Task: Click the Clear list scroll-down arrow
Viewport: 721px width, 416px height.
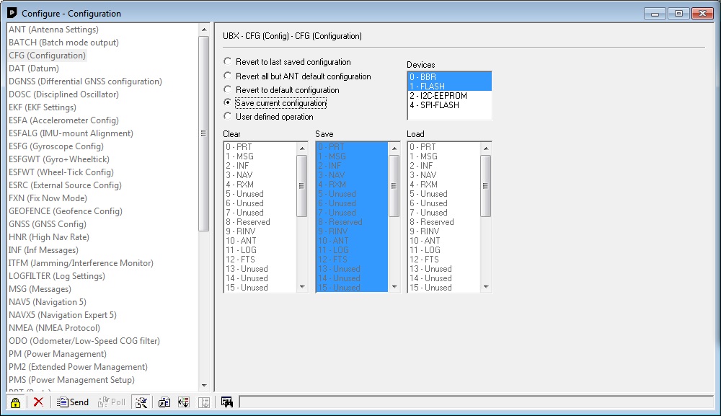Action: [302, 287]
